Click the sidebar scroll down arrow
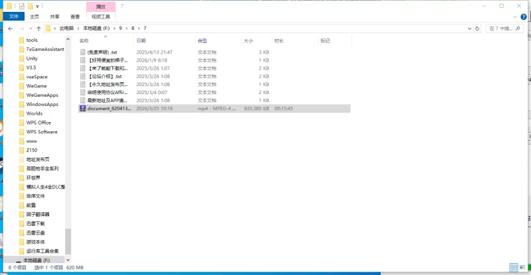 [68, 260]
